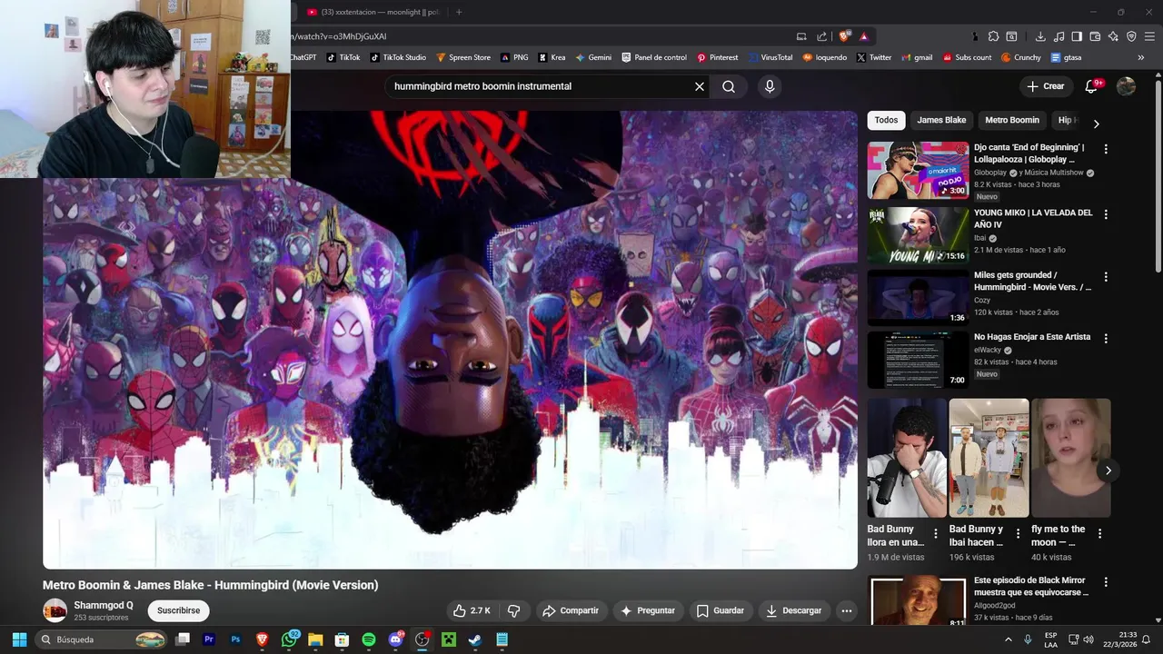Image resolution: width=1163 pixels, height=654 pixels.
Task: Open the Windows Start menu
Action: 19,639
